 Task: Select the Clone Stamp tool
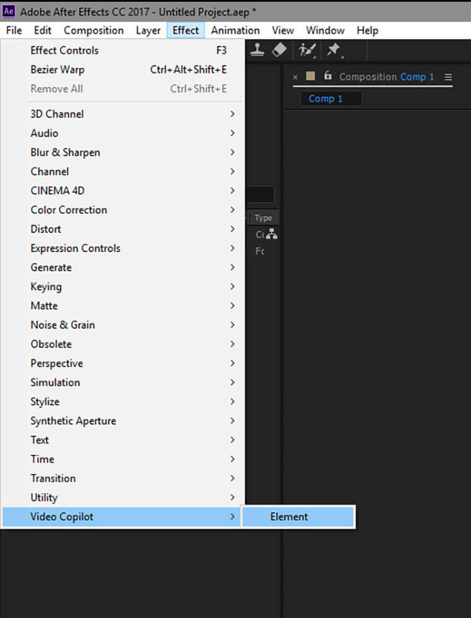(257, 50)
